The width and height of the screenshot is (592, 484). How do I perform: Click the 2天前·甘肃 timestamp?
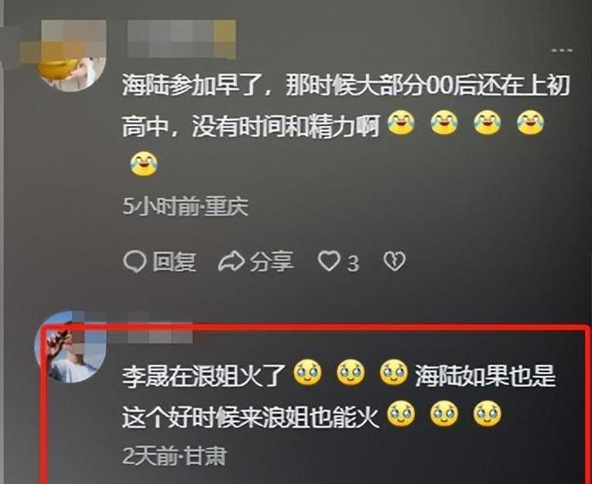174,455
